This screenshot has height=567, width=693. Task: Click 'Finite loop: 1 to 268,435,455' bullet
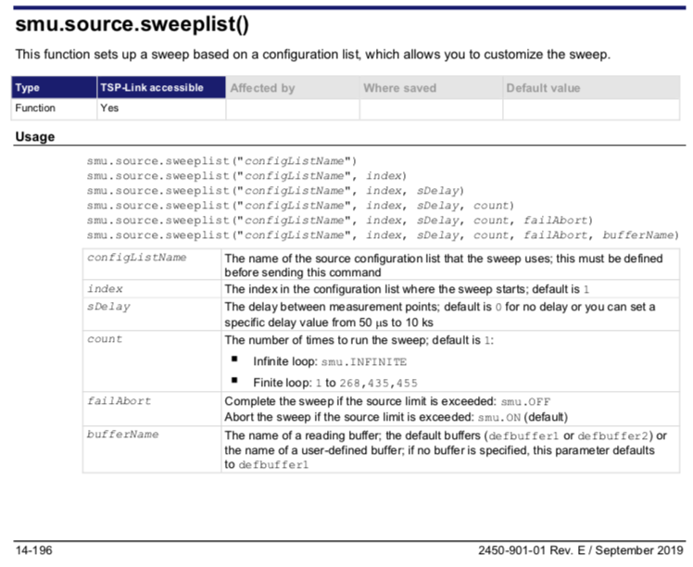pos(335,383)
